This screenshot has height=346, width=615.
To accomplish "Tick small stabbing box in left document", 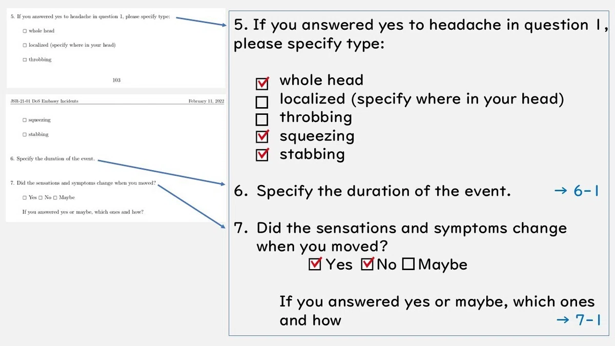I will 25,134.
